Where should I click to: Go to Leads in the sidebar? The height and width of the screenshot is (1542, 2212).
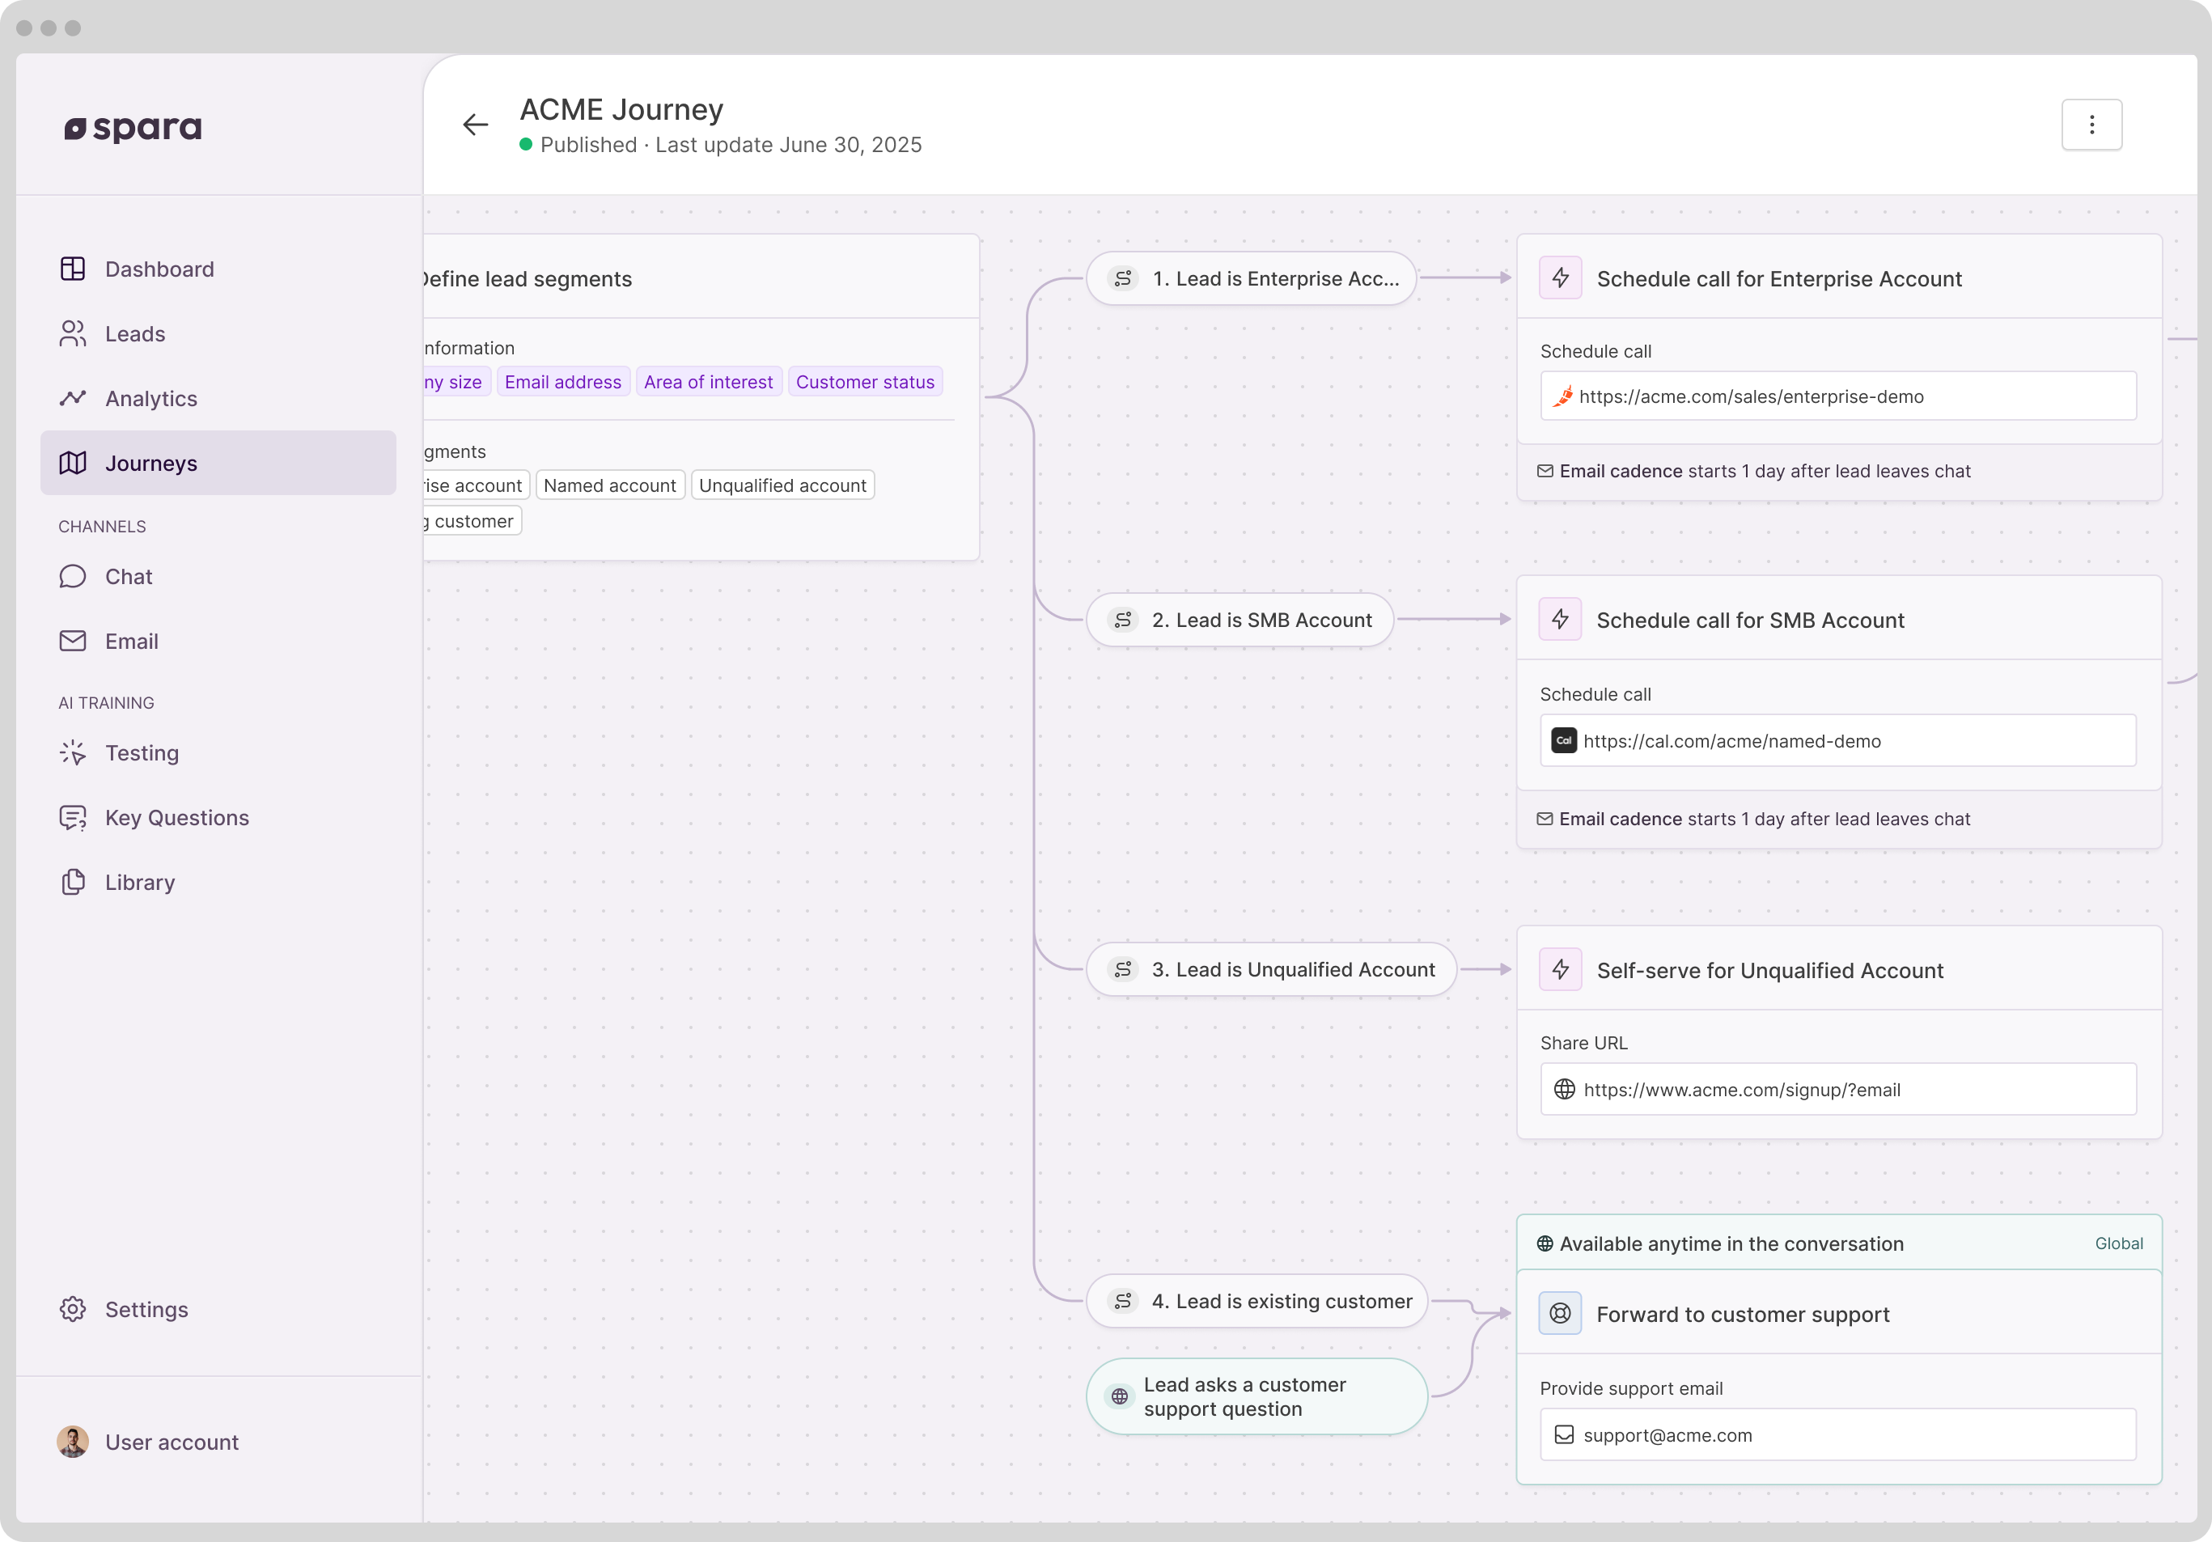point(135,333)
